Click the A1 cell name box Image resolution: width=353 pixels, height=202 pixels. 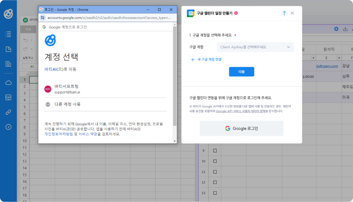[32, 67]
